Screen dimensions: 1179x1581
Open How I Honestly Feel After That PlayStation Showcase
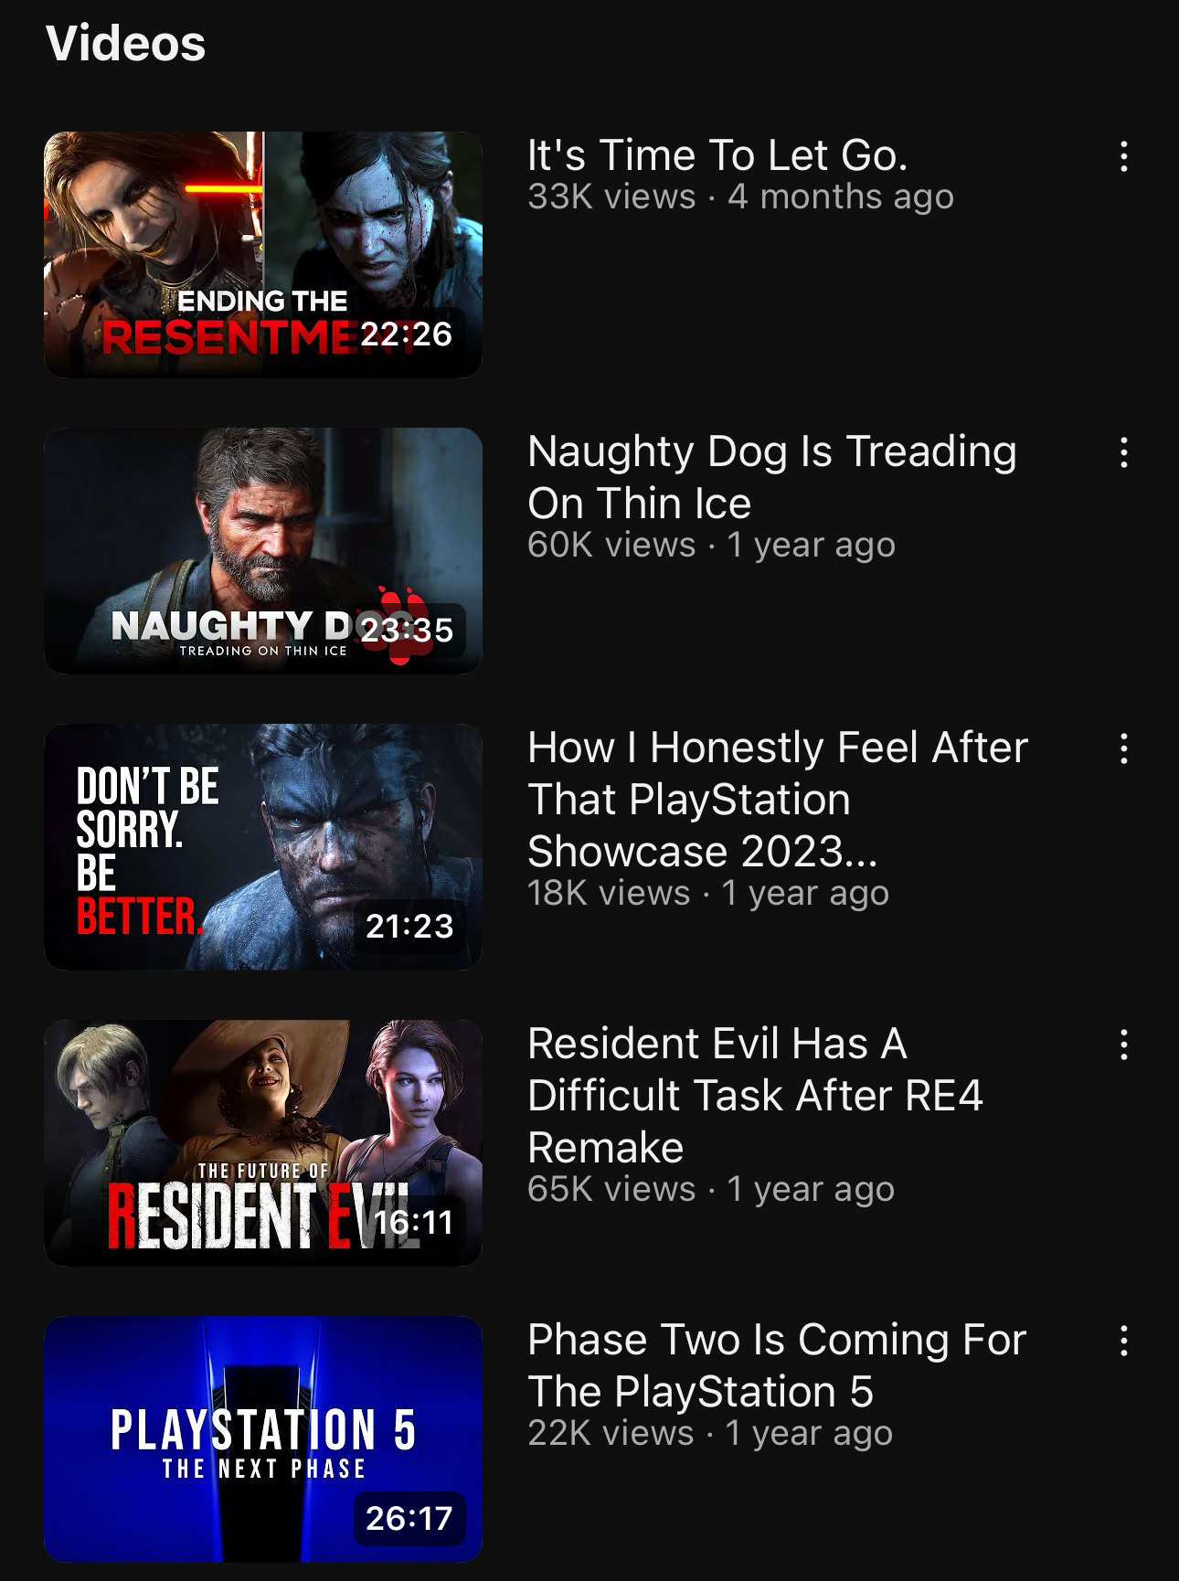[778, 800]
